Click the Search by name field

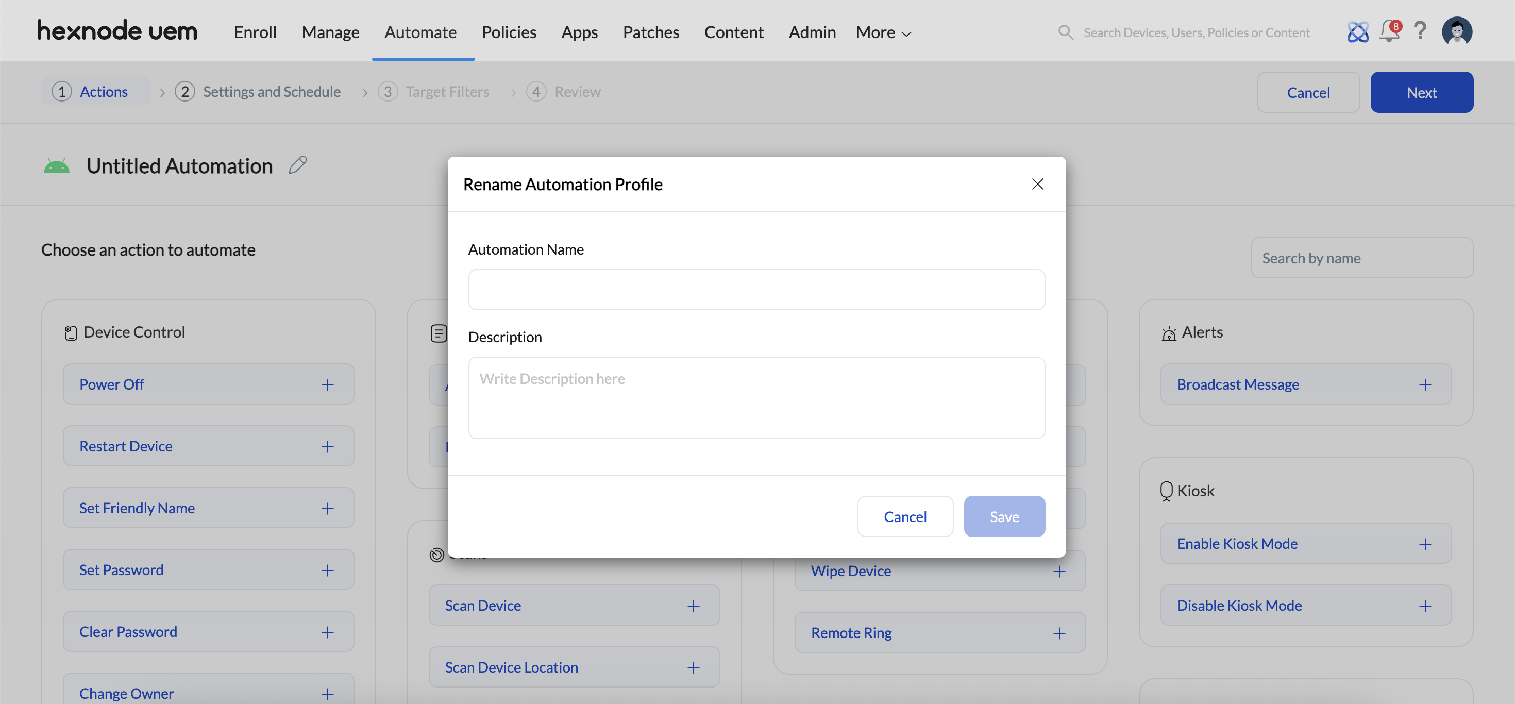(1361, 258)
